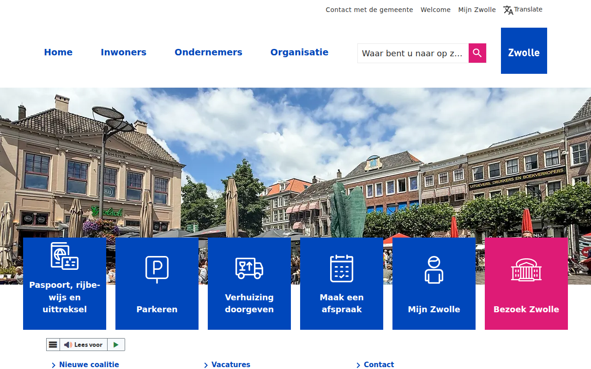Viewport: 591px width, 369px height.
Task: Click the green play button in Lees voor
Action: click(116, 345)
